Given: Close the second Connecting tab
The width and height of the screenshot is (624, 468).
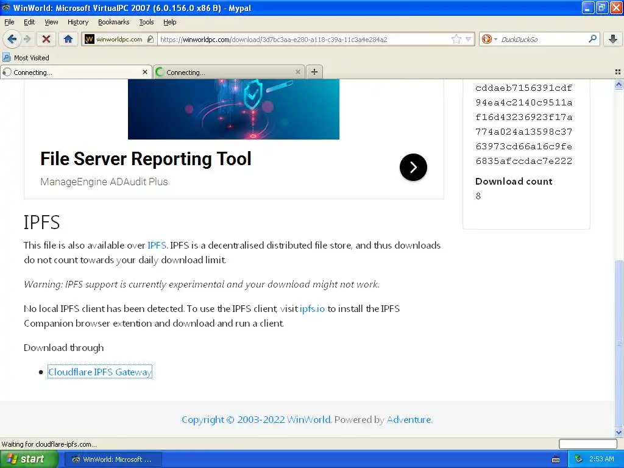Looking at the screenshot, I should (297, 72).
